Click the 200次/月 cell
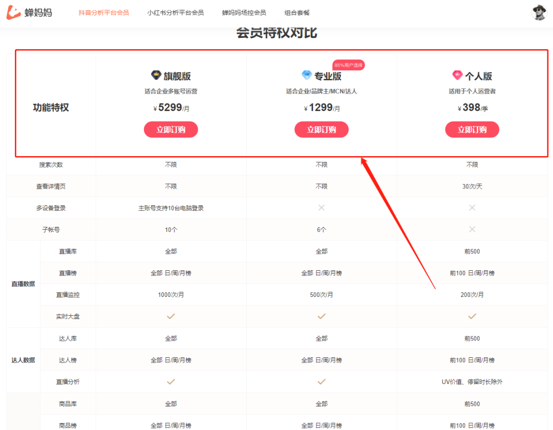 click(x=472, y=295)
